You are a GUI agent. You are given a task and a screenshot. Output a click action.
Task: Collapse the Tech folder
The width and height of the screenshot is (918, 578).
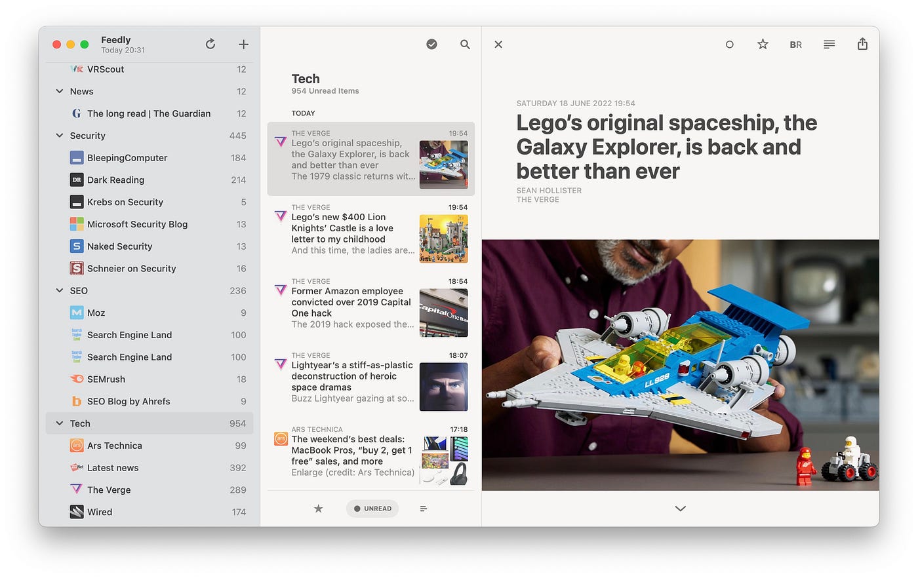click(x=60, y=423)
